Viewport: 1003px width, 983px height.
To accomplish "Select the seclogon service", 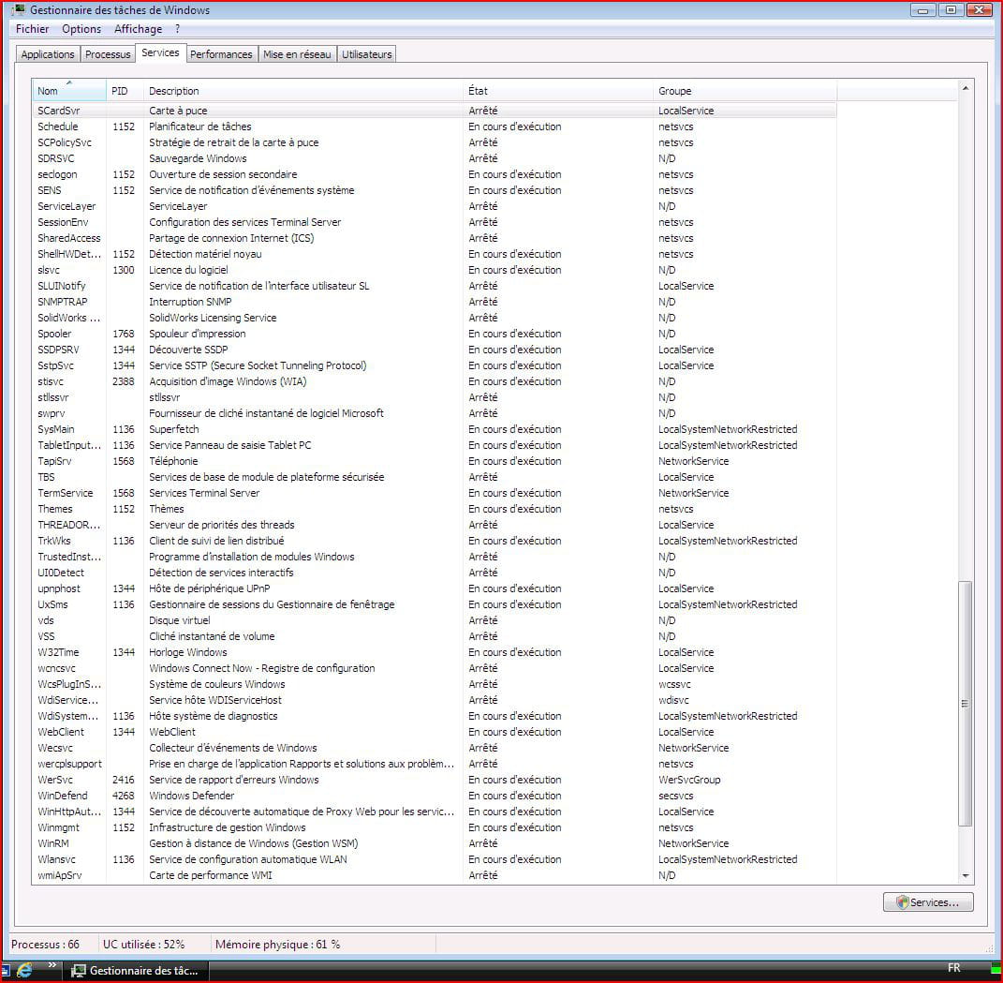I will coord(435,174).
